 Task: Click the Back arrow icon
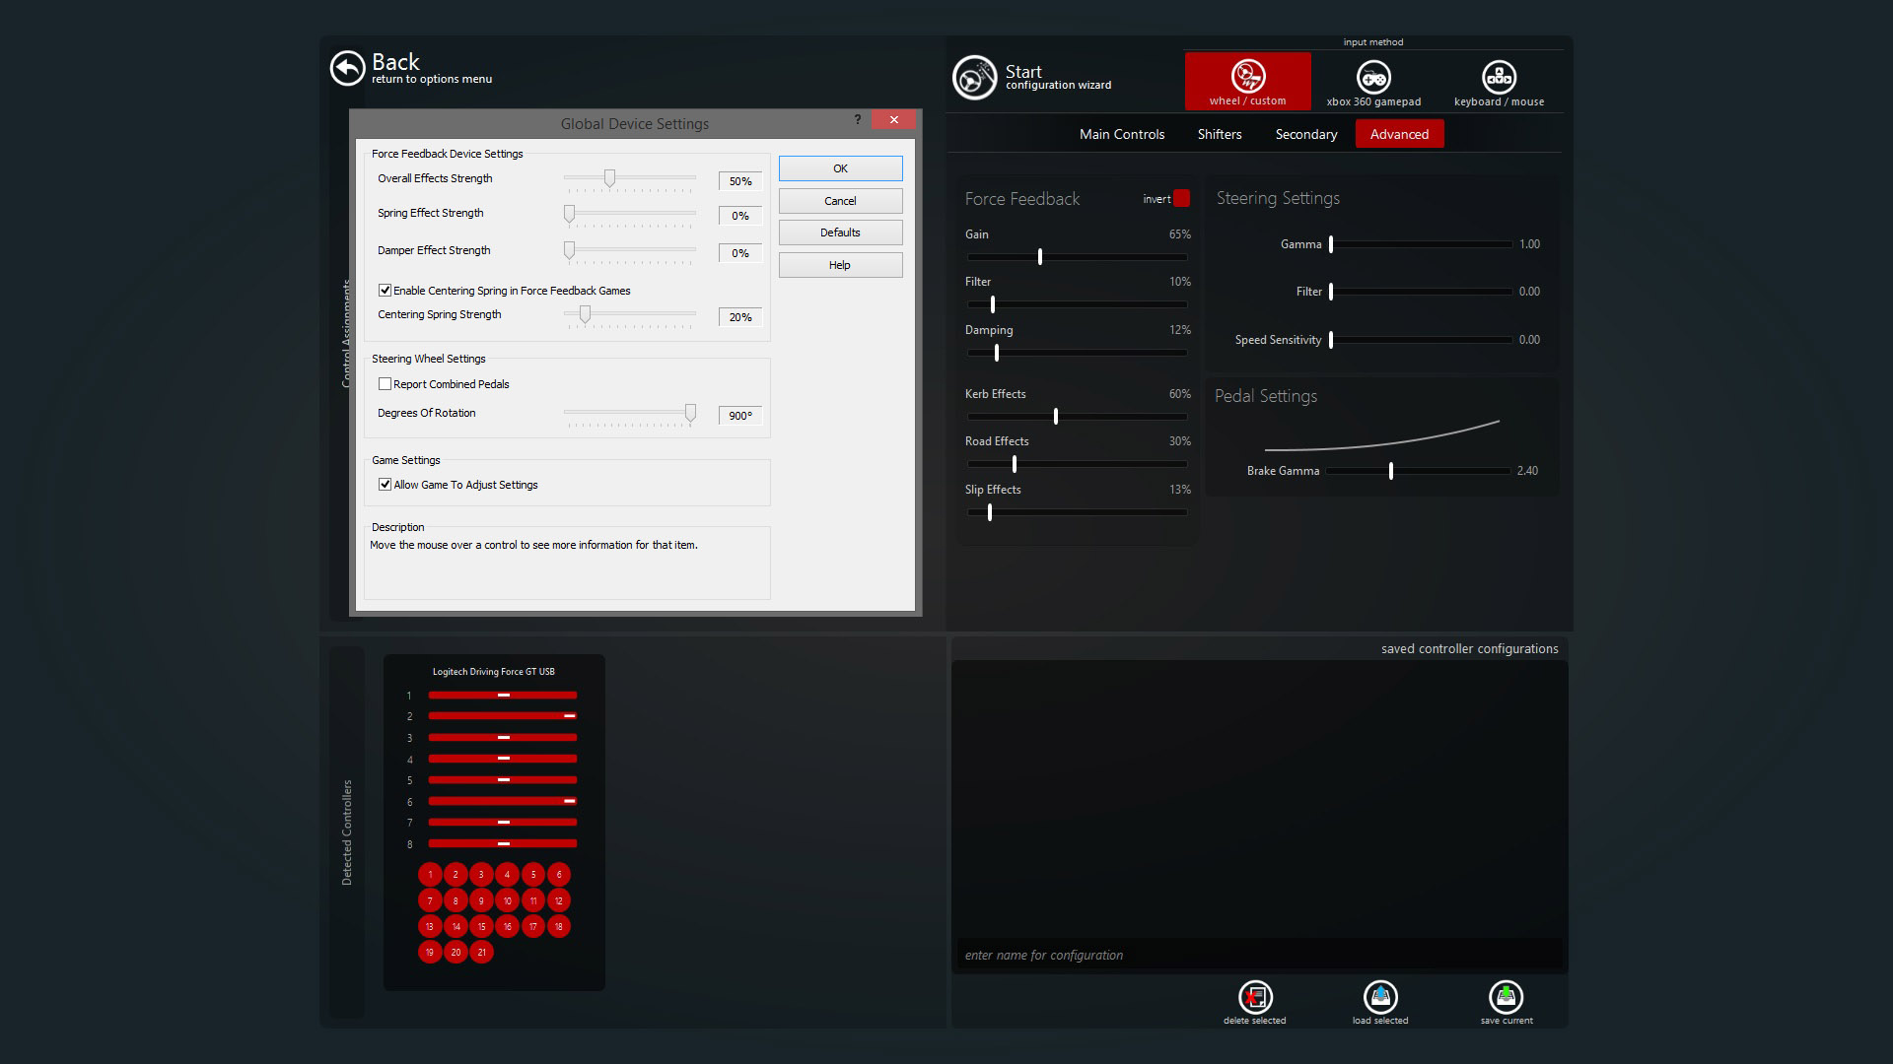point(347,68)
